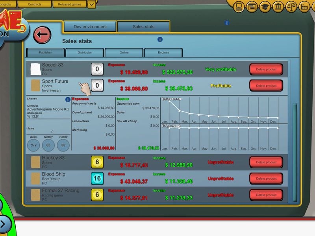Click the info icon next to License

pyautogui.click(x=68, y=100)
